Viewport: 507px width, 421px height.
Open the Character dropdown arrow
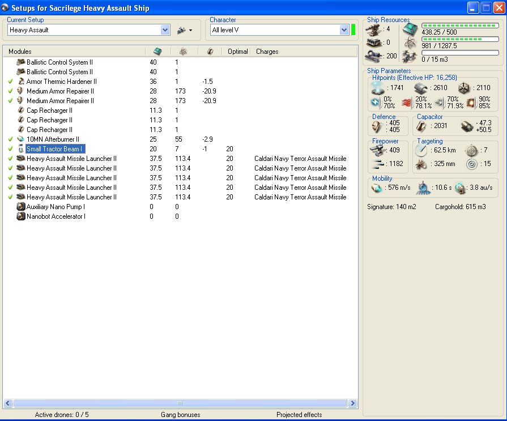tap(344, 30)
